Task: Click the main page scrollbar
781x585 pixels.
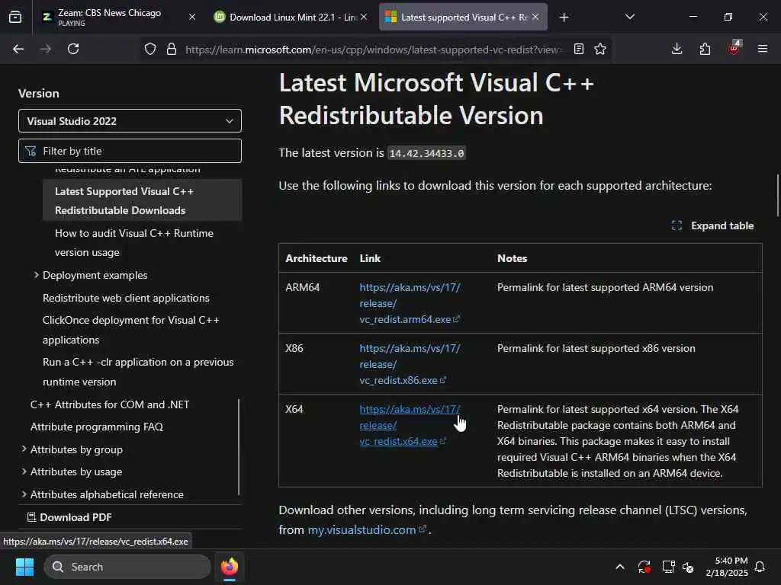Action: click(x=777, y=195)
